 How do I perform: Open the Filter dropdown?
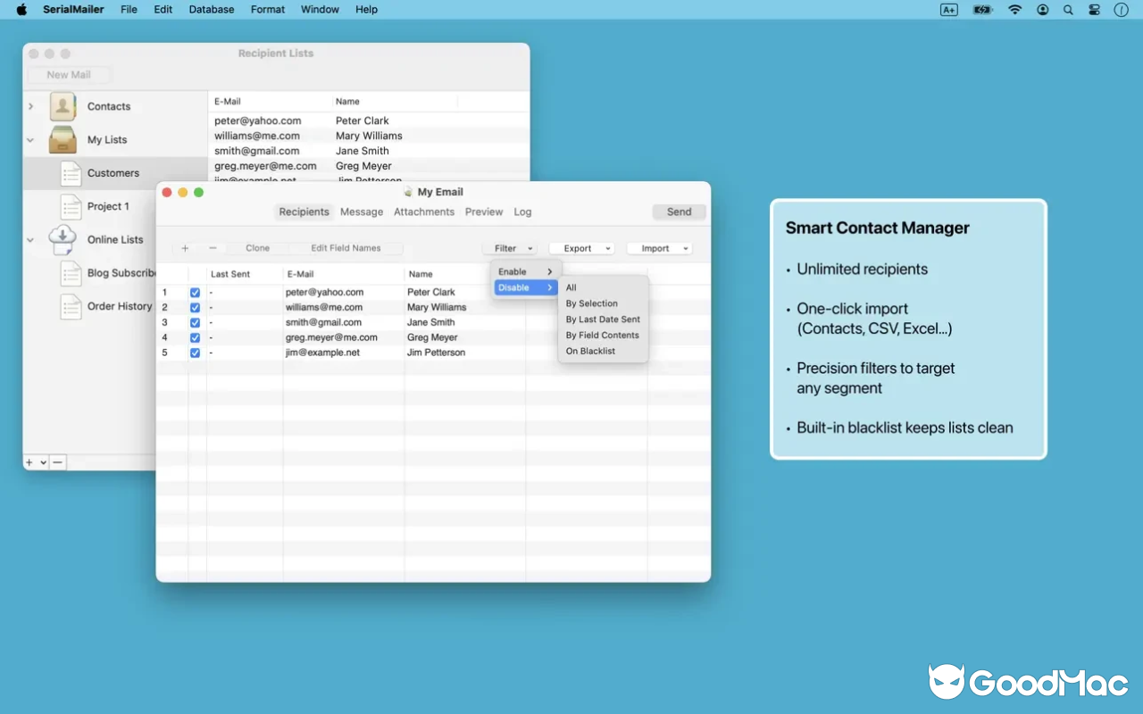point(509,248)
